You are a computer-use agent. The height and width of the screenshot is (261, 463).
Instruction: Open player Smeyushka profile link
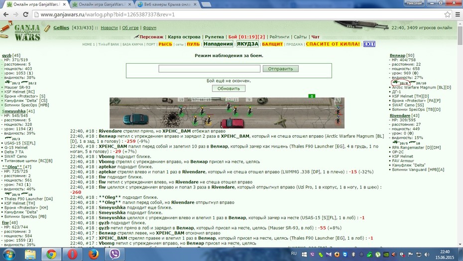pos(14,111)
